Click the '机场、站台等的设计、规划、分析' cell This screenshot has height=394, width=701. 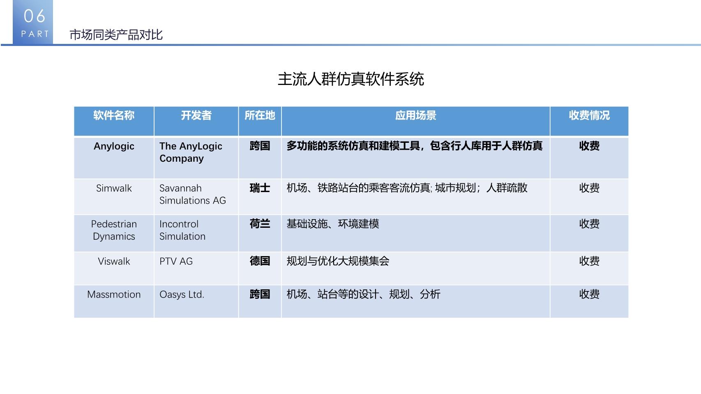(416, 301)
